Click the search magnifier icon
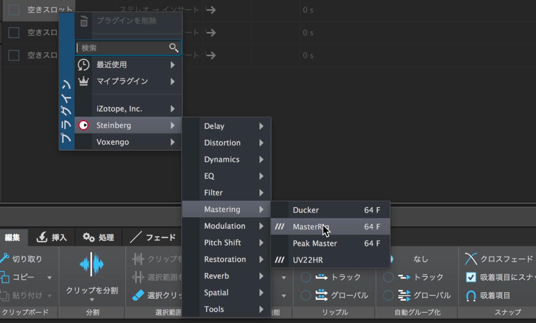Viewport: 536px width, 323px height. (173, 48)
